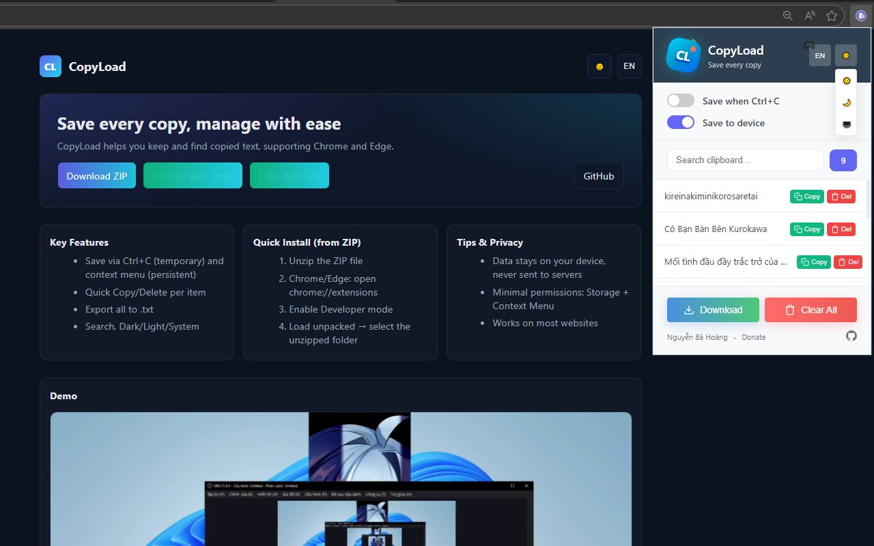Screen dimensions: 874x546
Task: Copy the Mối tình đầu entry
Action: pyautogui.click(x=814, y=262)
